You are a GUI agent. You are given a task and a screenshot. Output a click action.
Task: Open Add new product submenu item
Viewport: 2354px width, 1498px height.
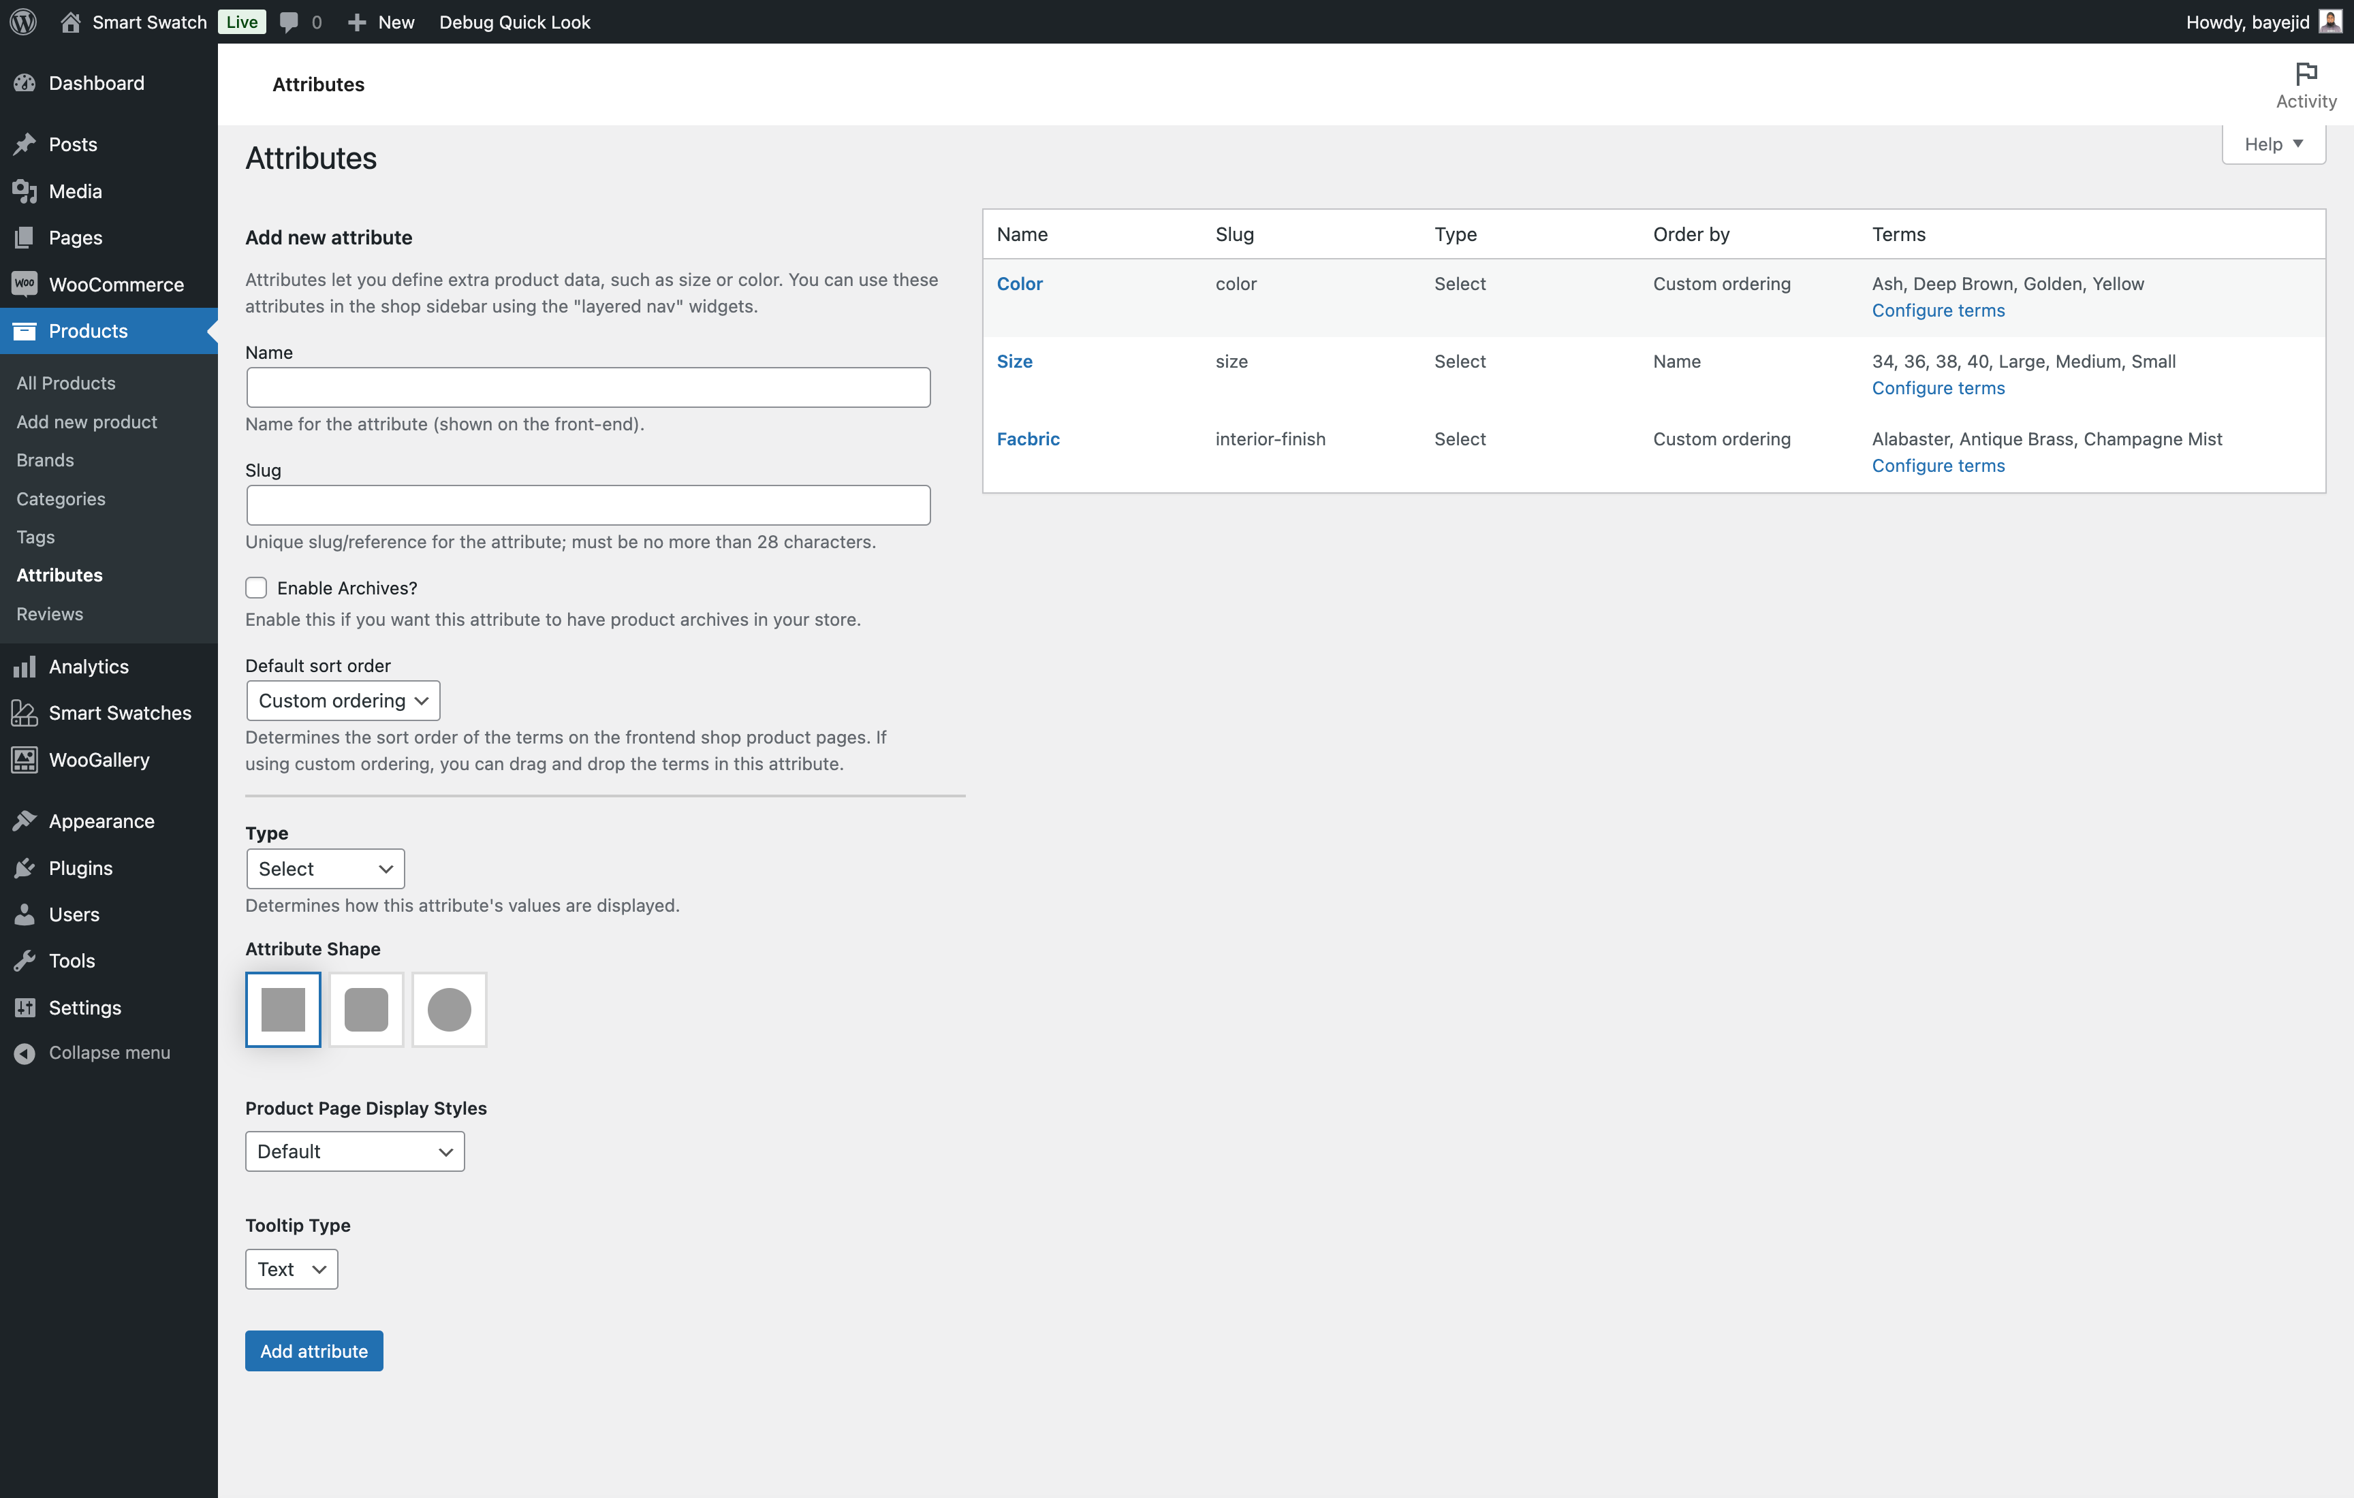[87, 422]
